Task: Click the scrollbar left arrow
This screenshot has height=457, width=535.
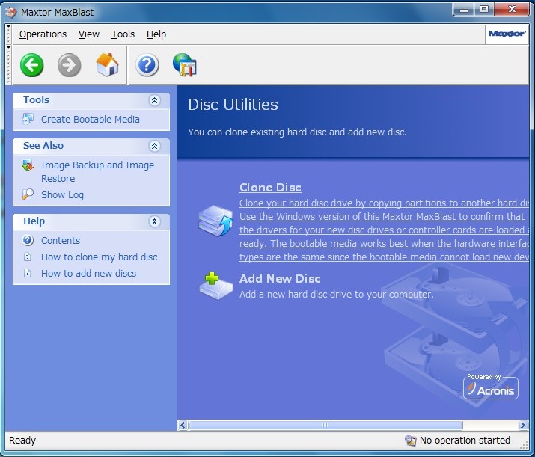Action: (183, 425)
